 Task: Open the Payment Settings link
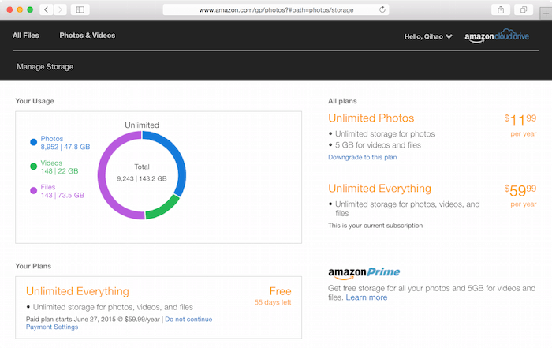tap(52, 327)
